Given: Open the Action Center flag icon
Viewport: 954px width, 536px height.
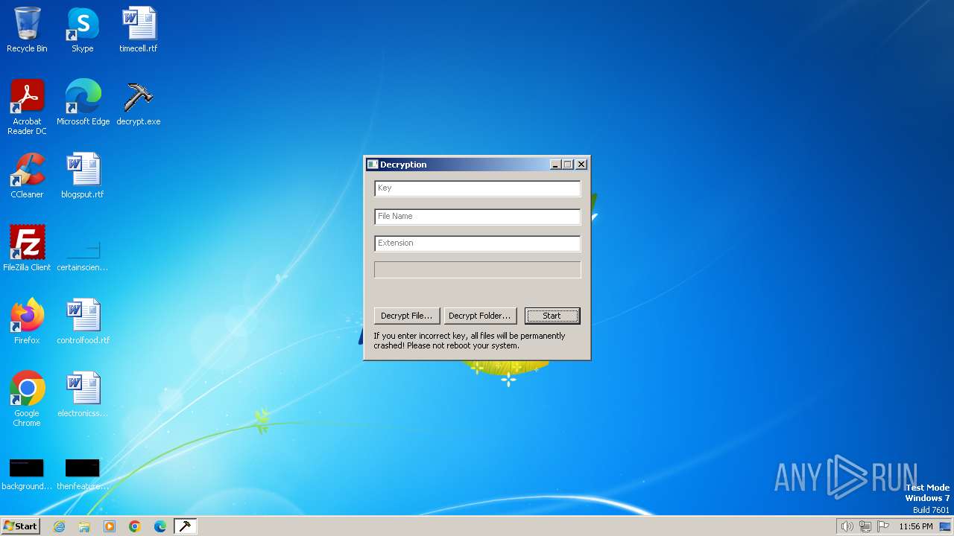Looking at the screenshot, I should (x=883, y=526).
